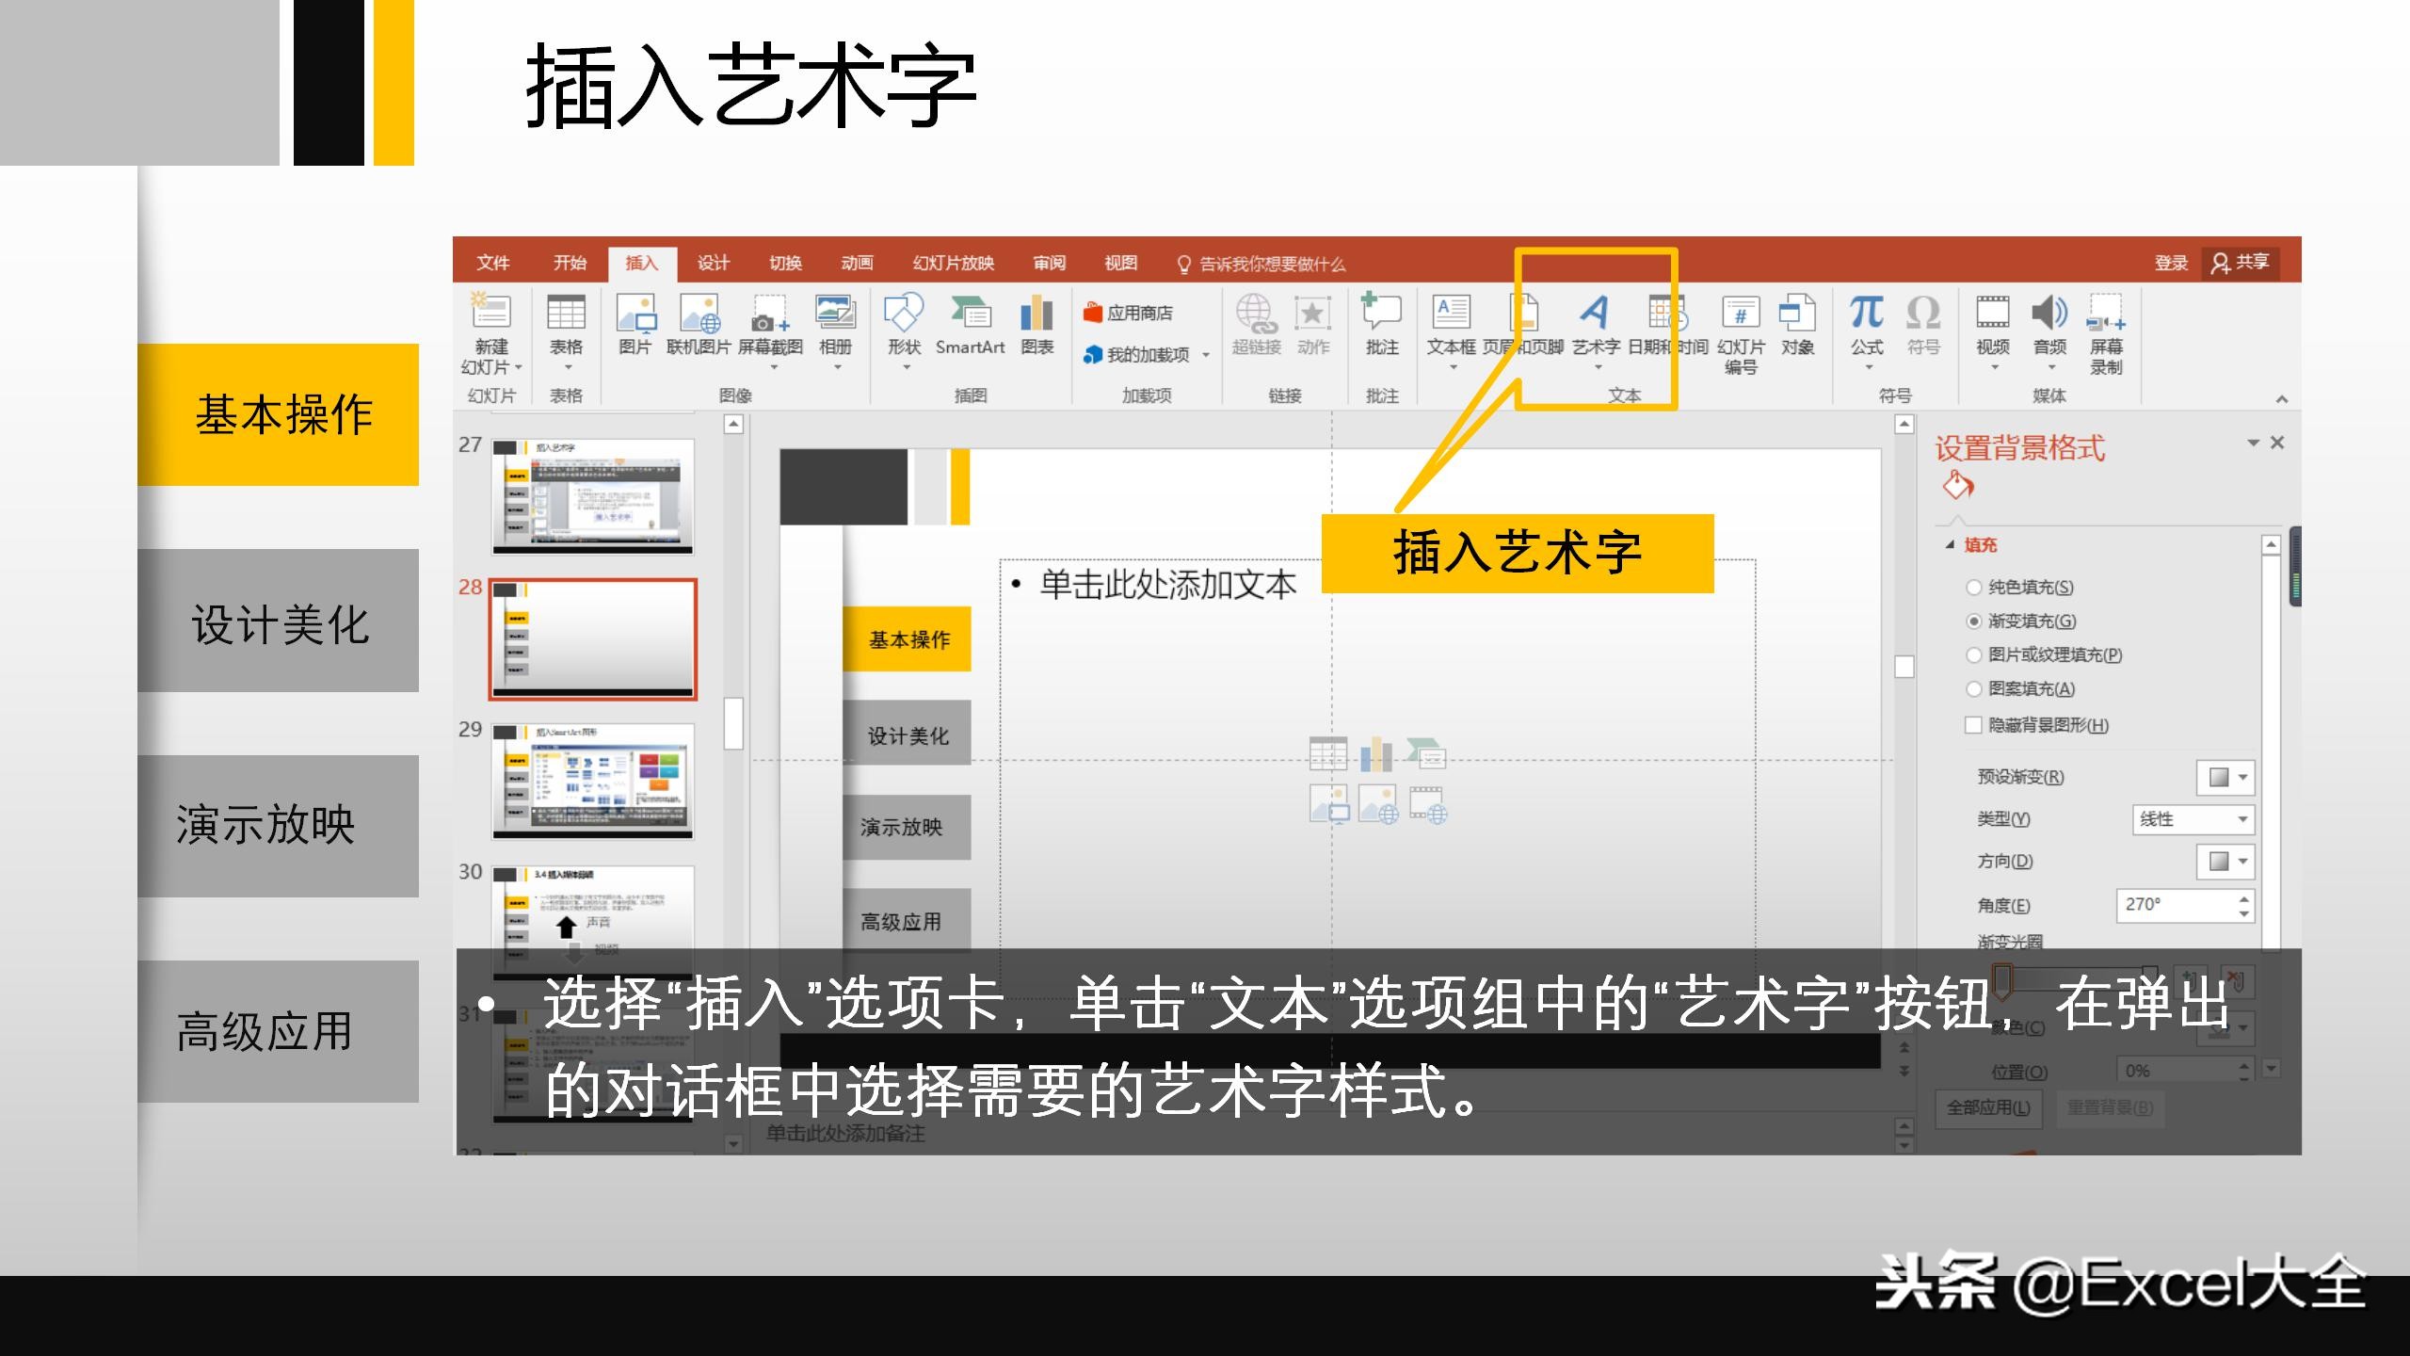Choose 纯色填充 solid fill

pyautogui.click(x=1972, y=587)
